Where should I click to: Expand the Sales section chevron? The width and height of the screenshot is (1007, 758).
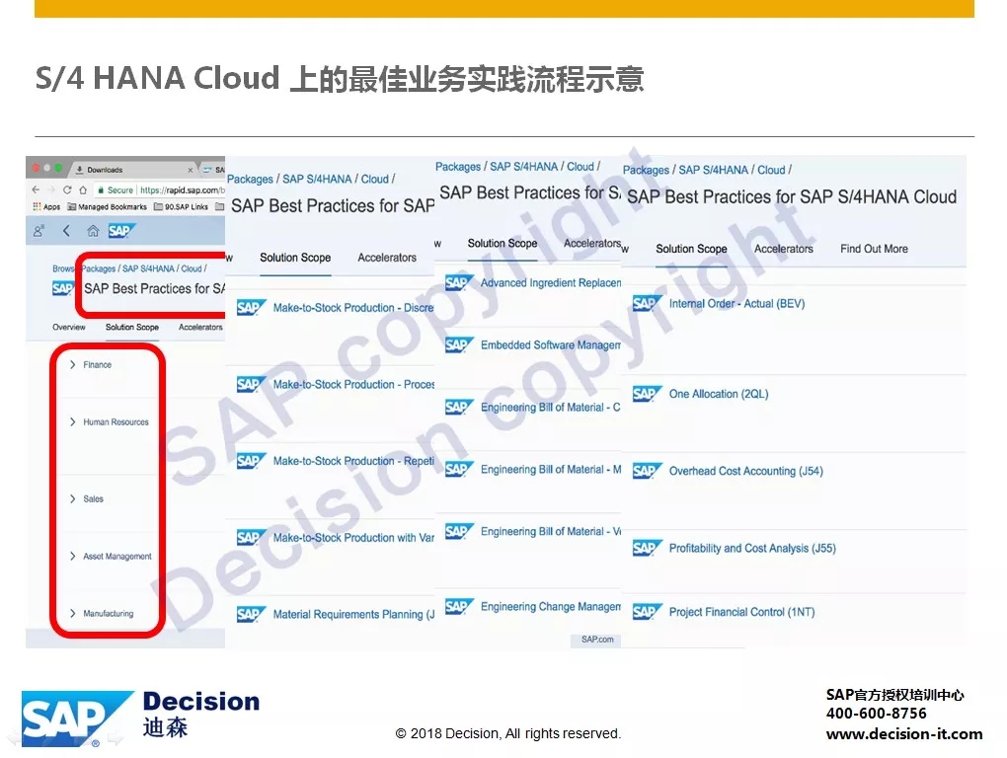point(73,498)
